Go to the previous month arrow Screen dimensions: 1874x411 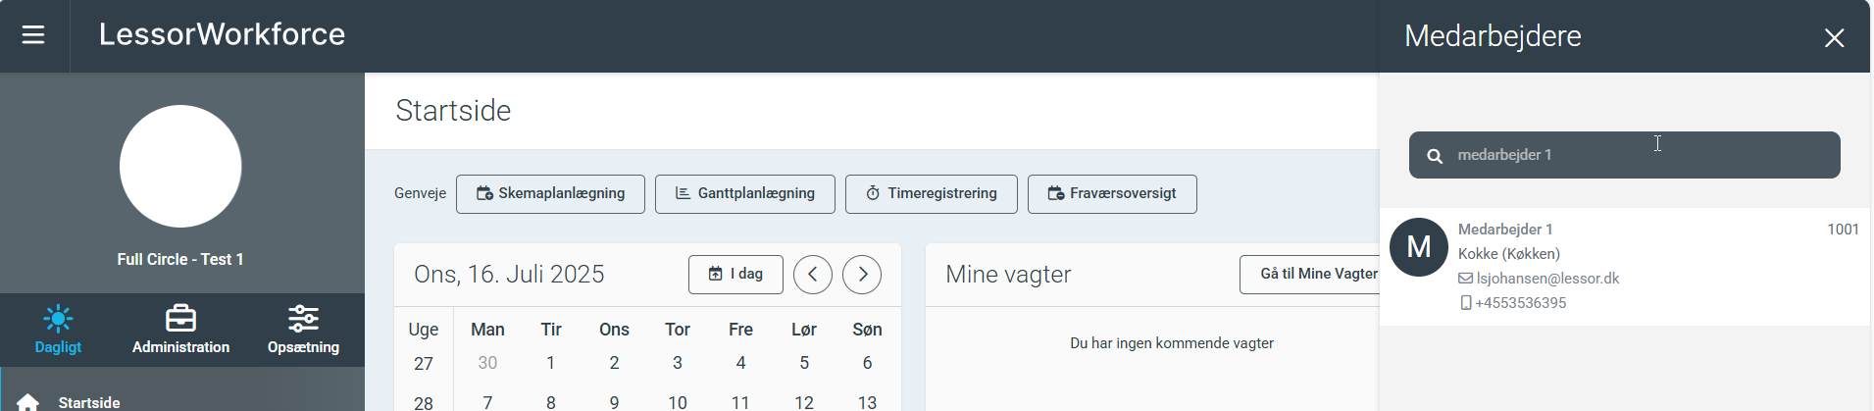[813, 275]
